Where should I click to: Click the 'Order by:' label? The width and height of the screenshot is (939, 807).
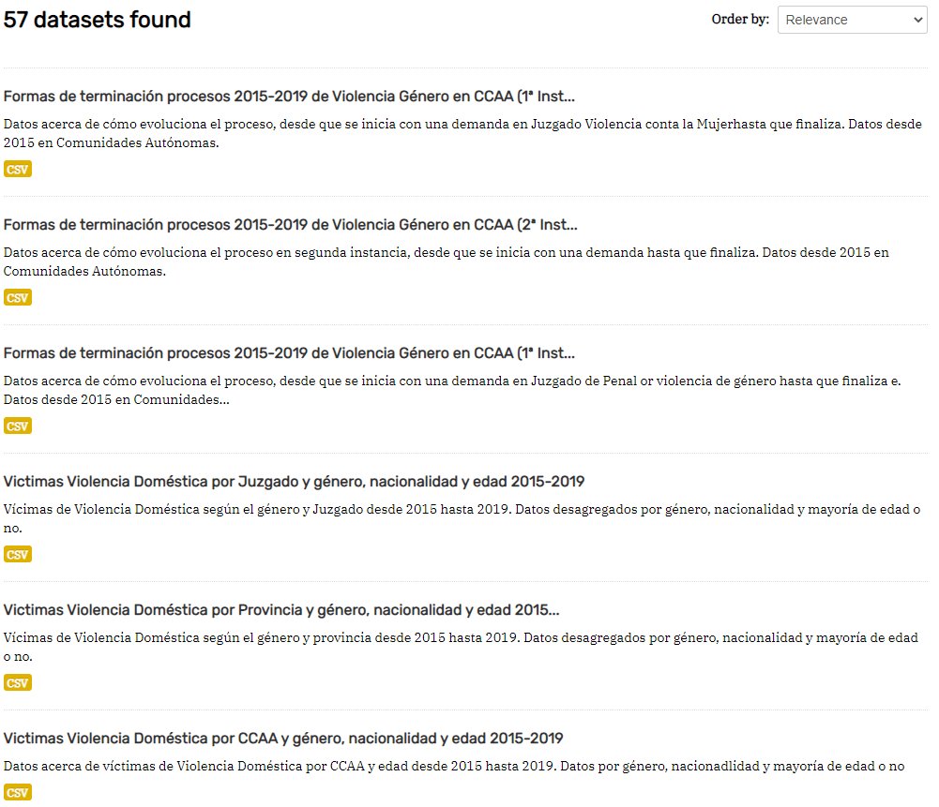pyautogui.click(x=740, y=20)
